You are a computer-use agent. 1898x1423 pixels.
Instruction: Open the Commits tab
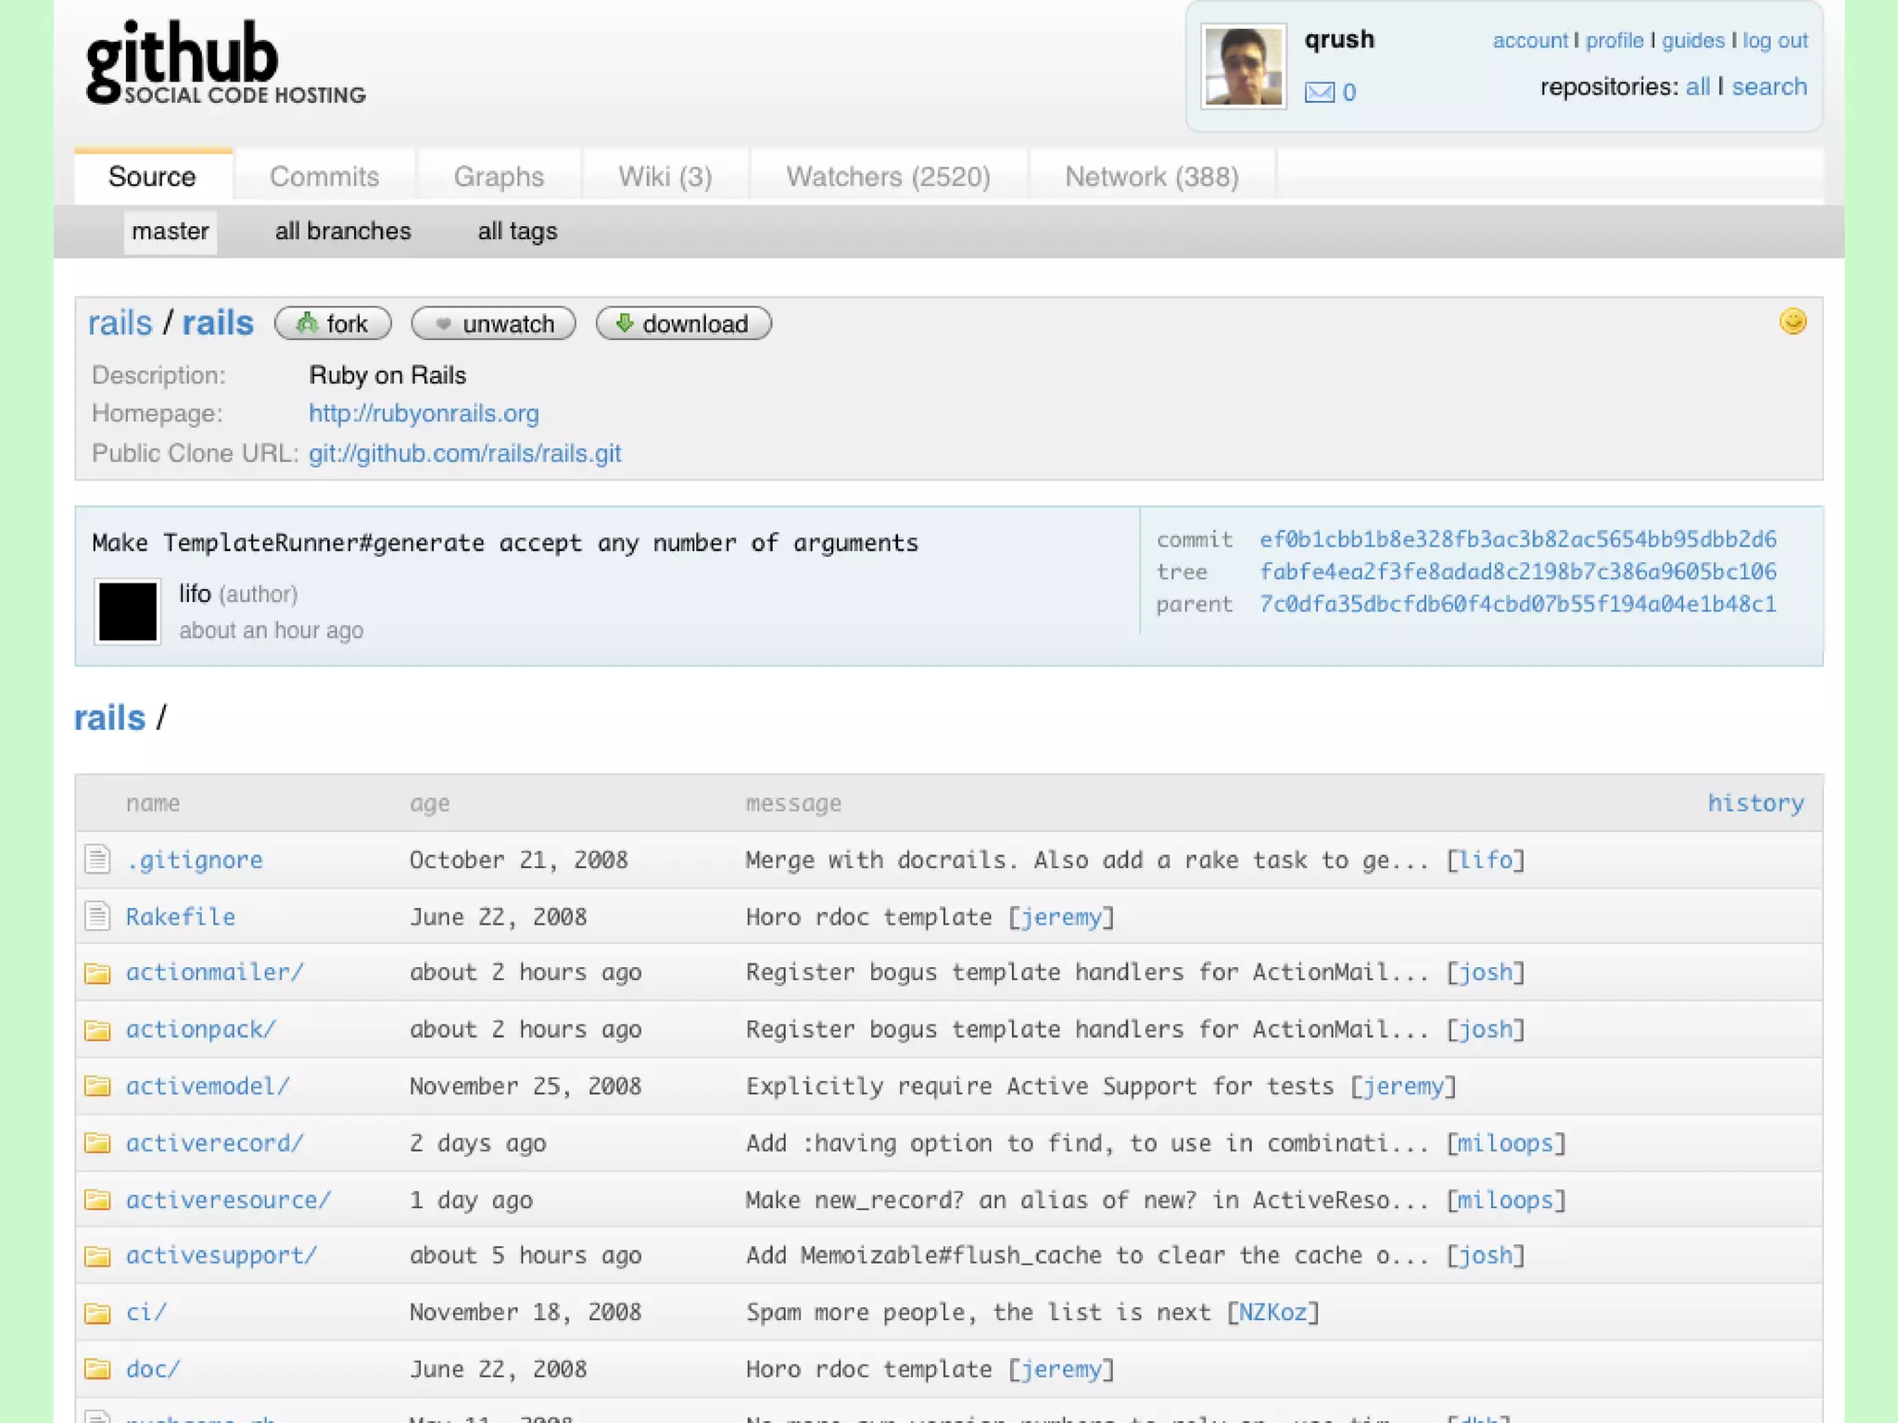tap(324, 176)
